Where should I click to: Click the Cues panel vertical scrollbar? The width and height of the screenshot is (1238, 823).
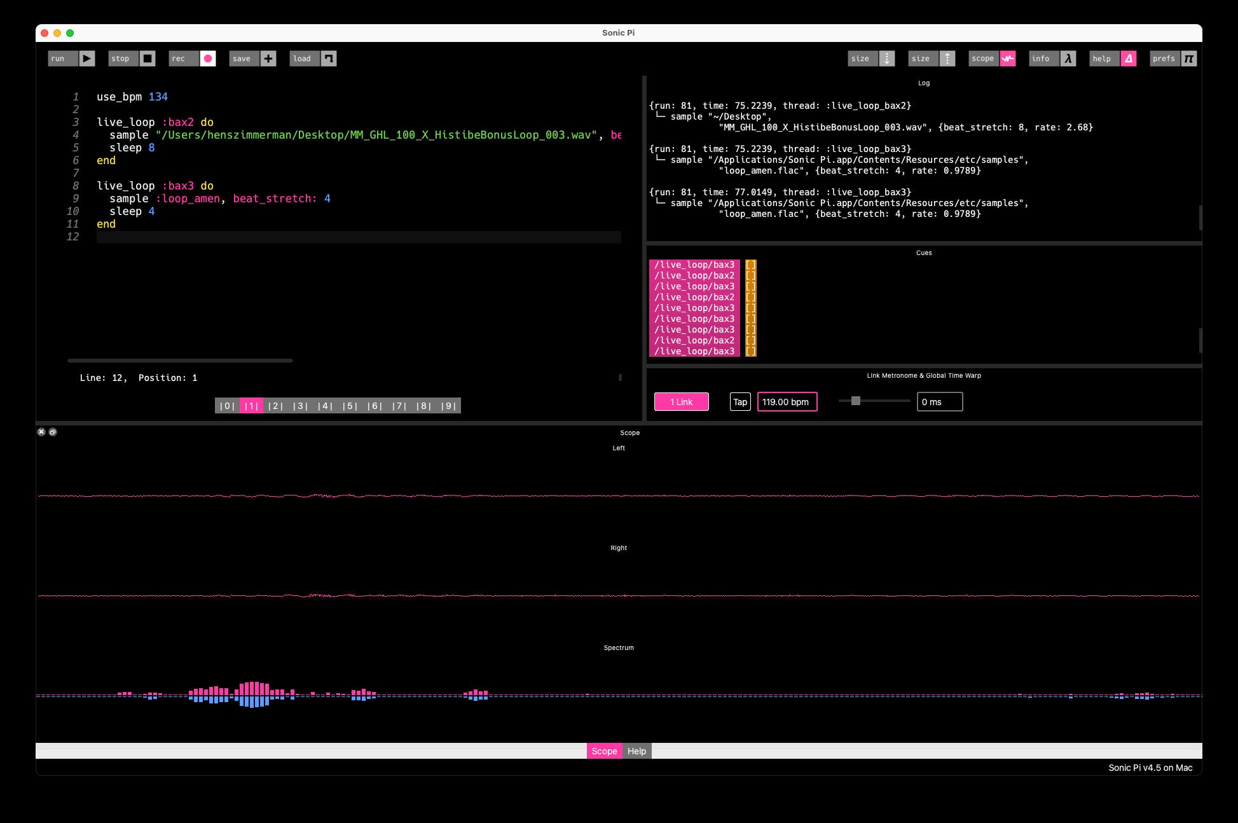1200,340
